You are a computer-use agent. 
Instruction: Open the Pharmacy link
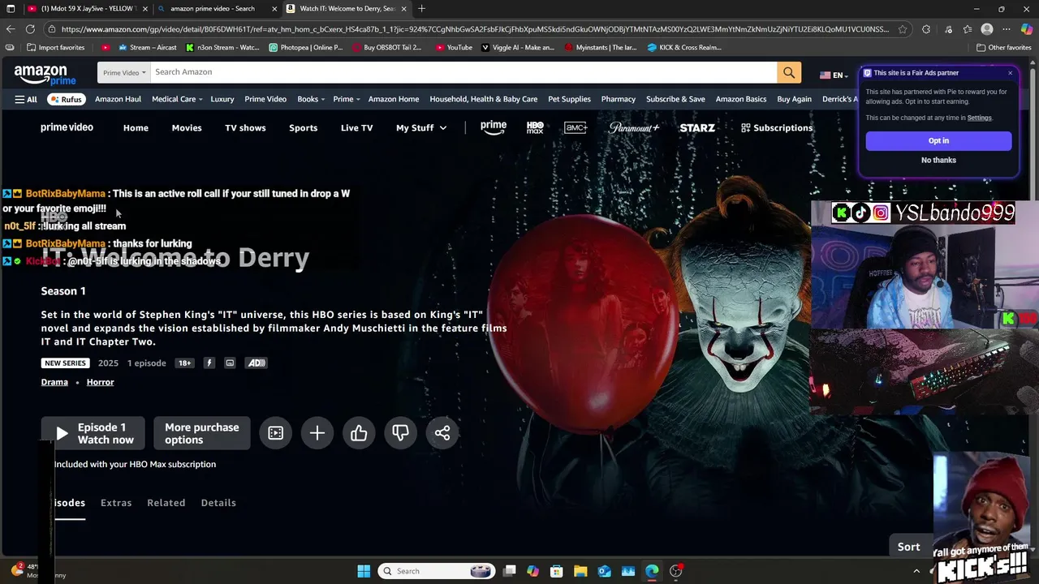point(619,99)
